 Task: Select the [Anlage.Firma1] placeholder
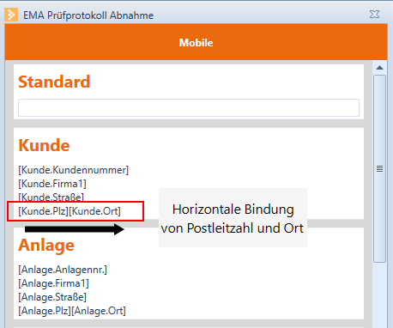53,283
